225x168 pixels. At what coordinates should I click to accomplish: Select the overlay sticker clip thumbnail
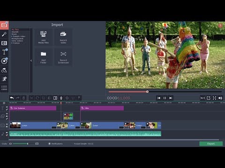click(68, 116)
